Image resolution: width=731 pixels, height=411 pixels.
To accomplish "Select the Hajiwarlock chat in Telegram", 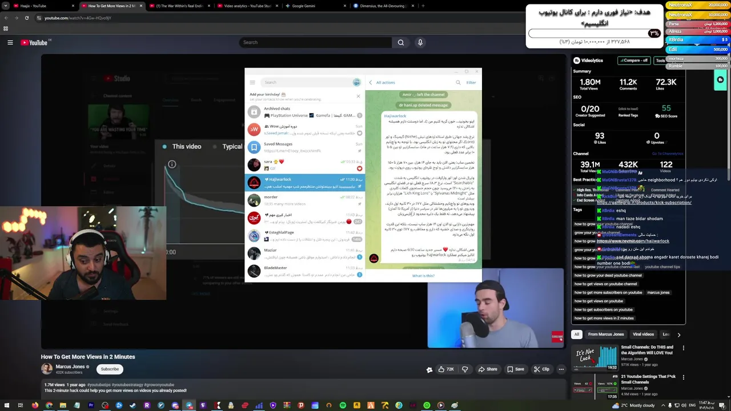I will tap(304, 183).
